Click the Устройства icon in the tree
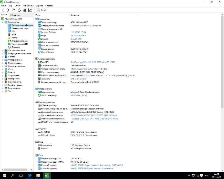 6,75
